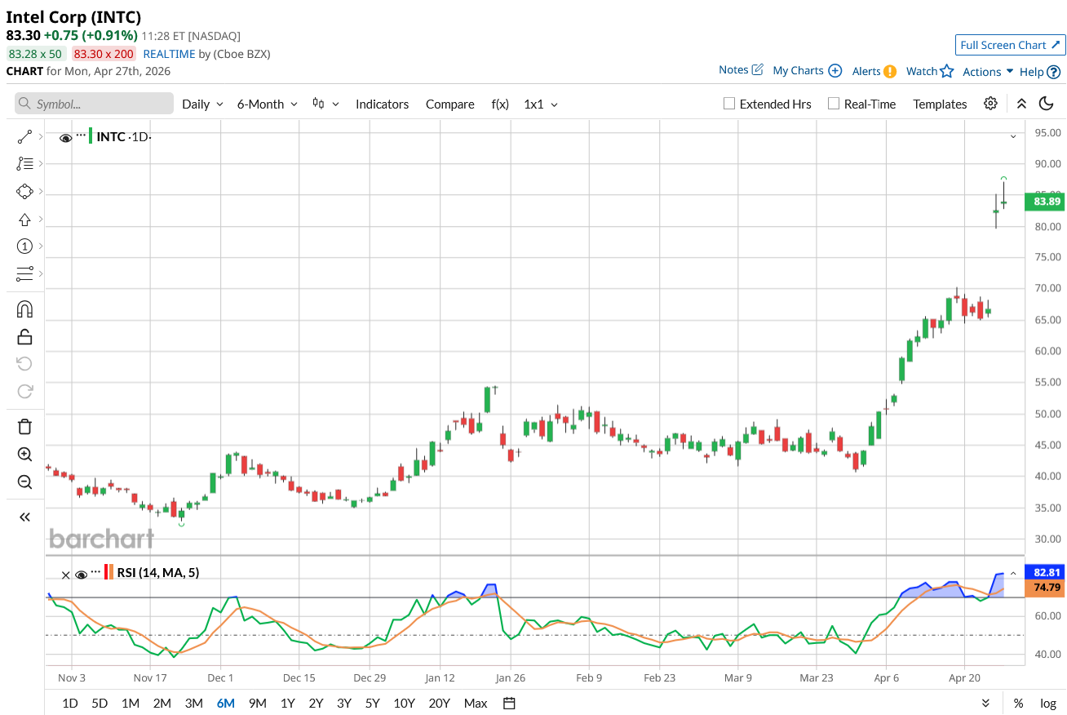
Task: Switch to dark mode moon icon
Action: tap(1046, 104)
